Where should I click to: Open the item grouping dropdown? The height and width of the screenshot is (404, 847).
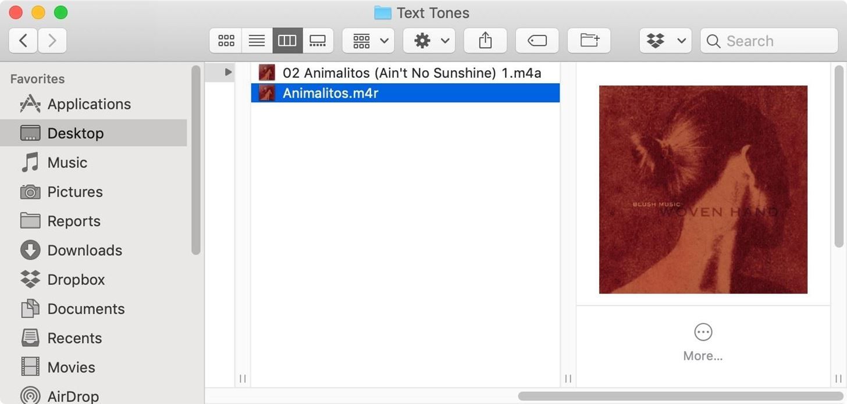(x=368, y=40)
